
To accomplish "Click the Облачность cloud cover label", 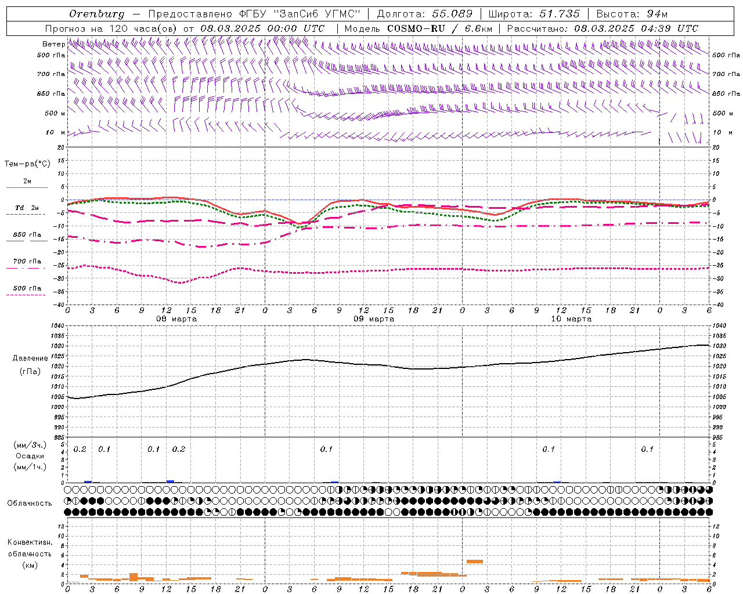I will [x=30, y=503].
